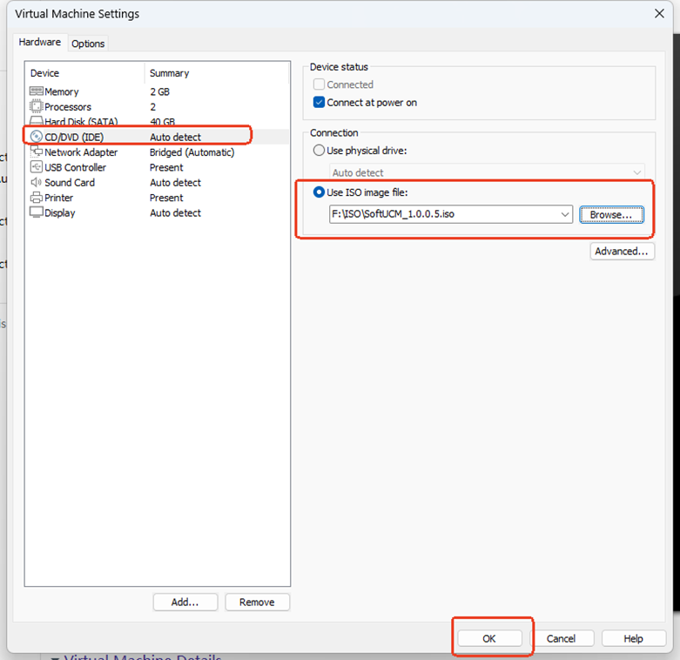Screen dimensions: 680x660
Task: Open Help for VM settings
Action: pos(634,638)
